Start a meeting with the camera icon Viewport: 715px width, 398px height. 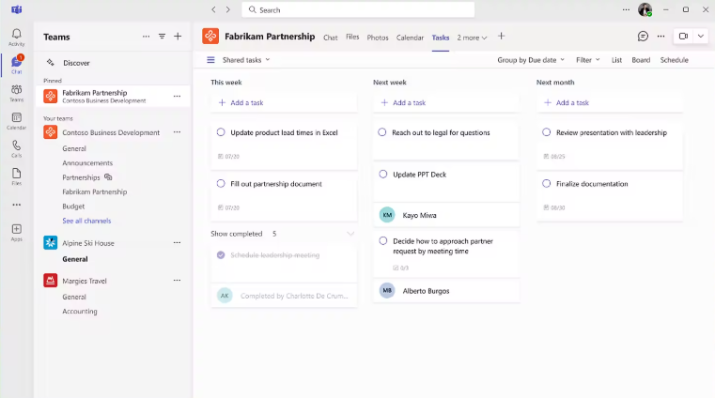(683, 36)
